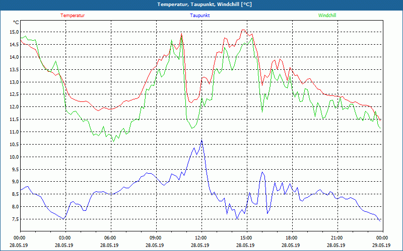Click the 11,0 y-axis tick label
403x251 pixels.
coord(13,132)
